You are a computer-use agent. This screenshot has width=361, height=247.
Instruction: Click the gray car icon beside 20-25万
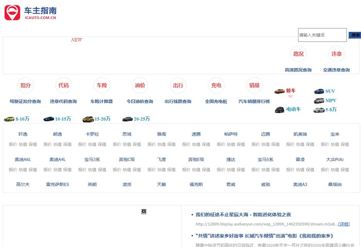click(127, 119)
